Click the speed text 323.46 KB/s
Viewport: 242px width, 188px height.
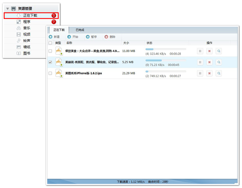[158, 54]
